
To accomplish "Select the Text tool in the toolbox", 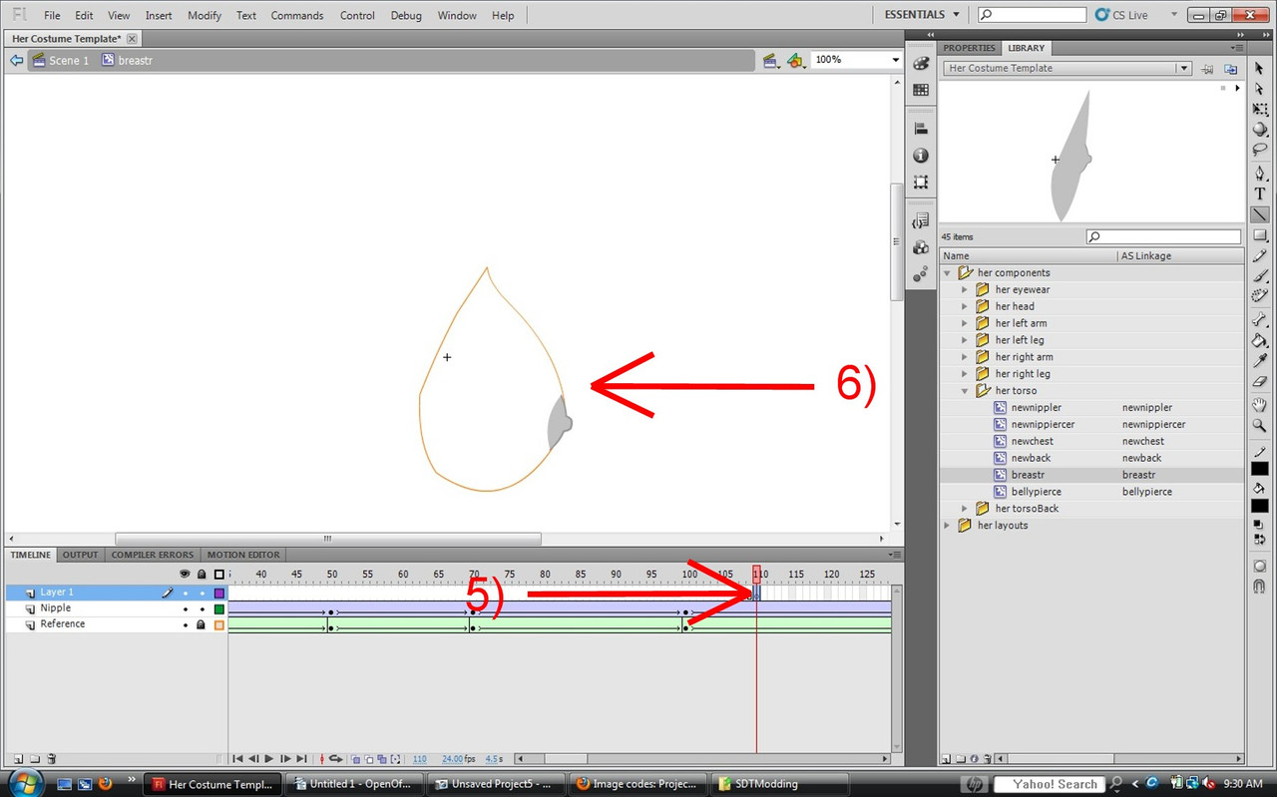I will pyautogui.click(x=1260, y=194).
